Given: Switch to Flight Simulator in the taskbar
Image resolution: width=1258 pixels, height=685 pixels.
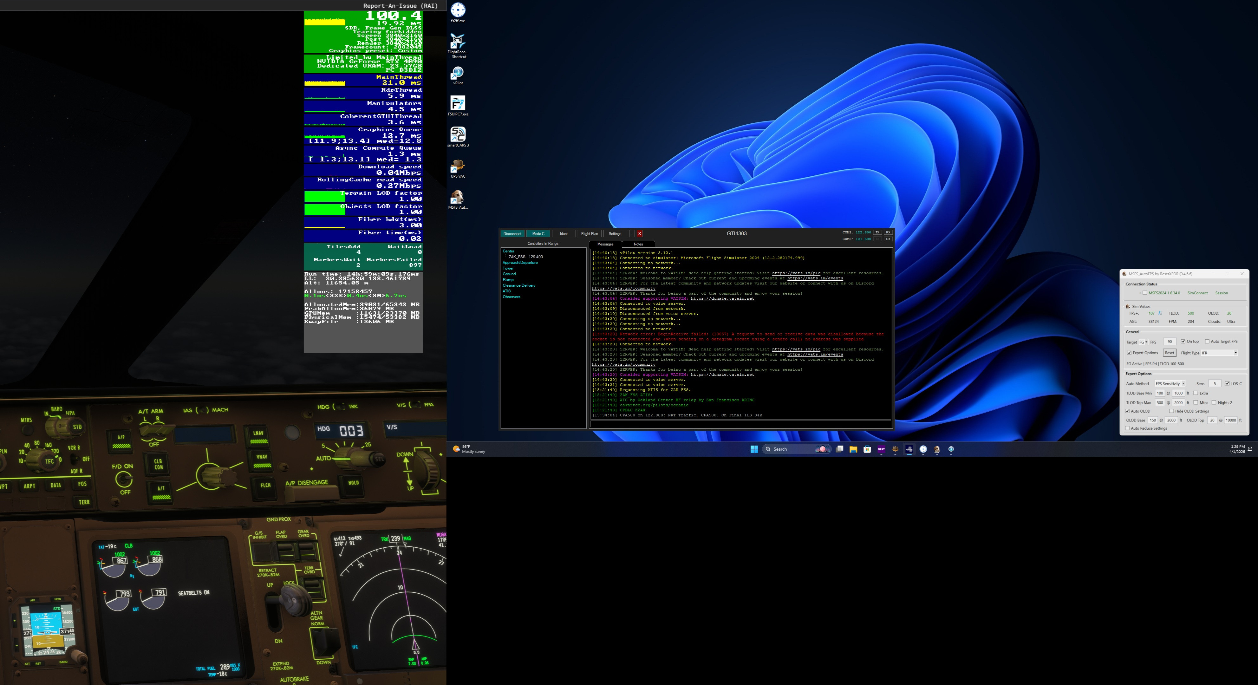Looking at the screenshot, I should click(x=909, y=449).
